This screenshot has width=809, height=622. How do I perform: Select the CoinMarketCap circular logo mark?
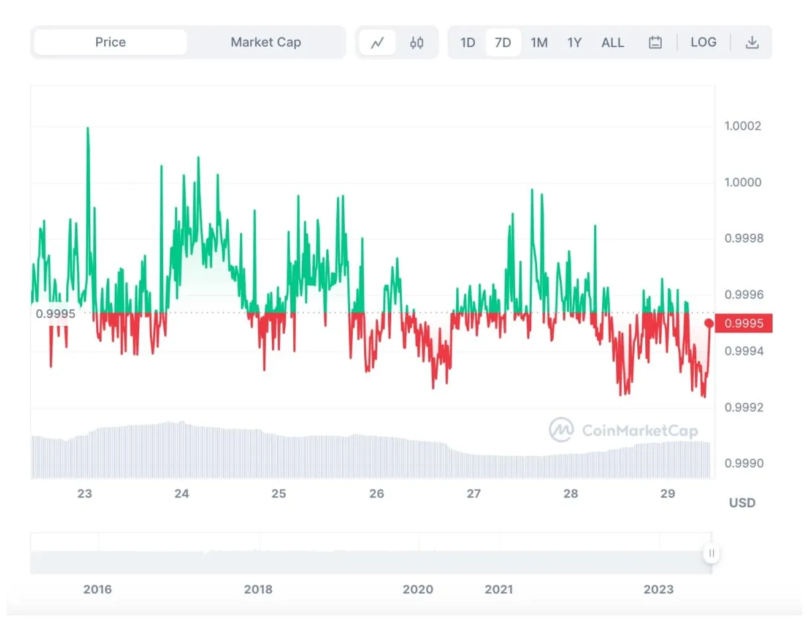click(x=563, y=431)
